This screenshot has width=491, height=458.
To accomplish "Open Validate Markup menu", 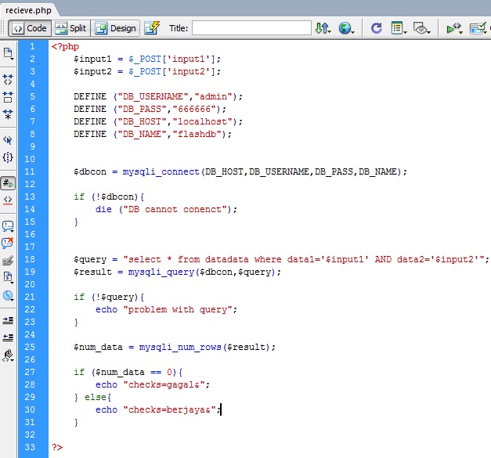I will (x=454, y=28).
